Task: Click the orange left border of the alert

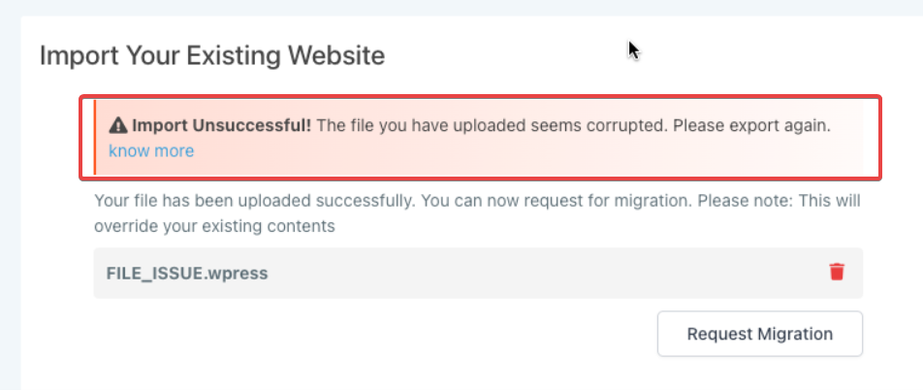Action: 95,138
